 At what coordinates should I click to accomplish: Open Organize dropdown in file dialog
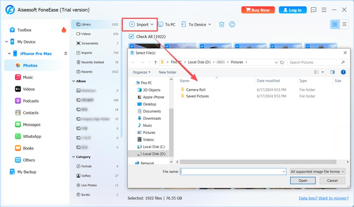pos(142,72)
